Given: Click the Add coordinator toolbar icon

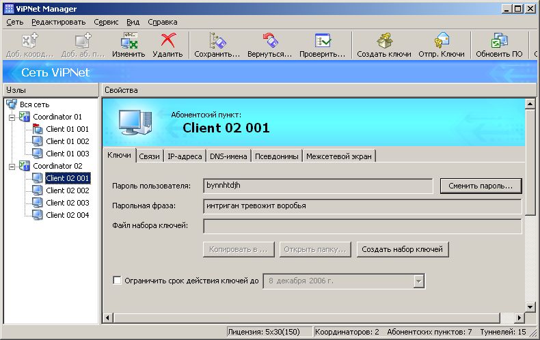Looking at the screenshot, I should pyautogui.click(x=29, y=40).
